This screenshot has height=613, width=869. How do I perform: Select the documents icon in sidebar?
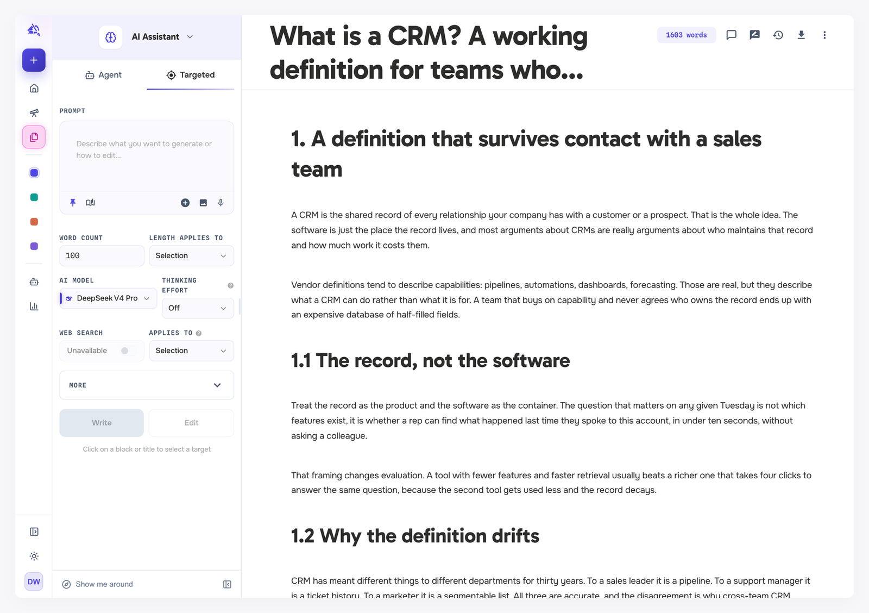34,137
